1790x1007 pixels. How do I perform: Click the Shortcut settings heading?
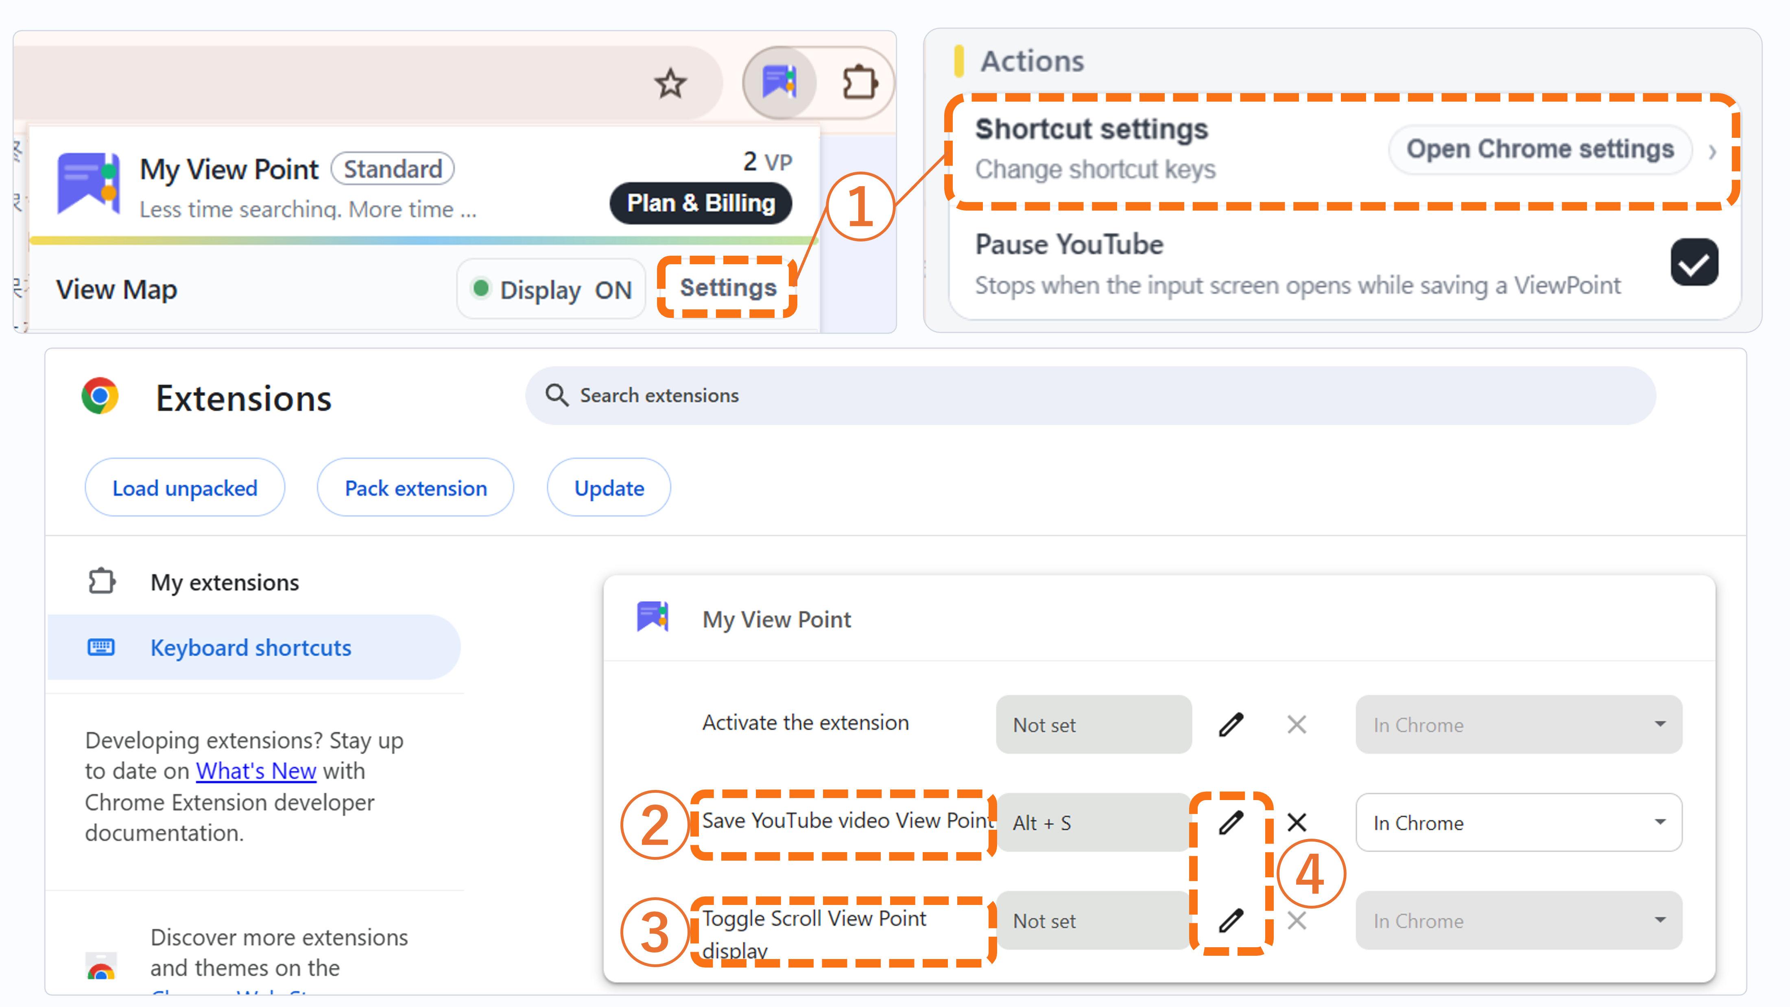1091,130
